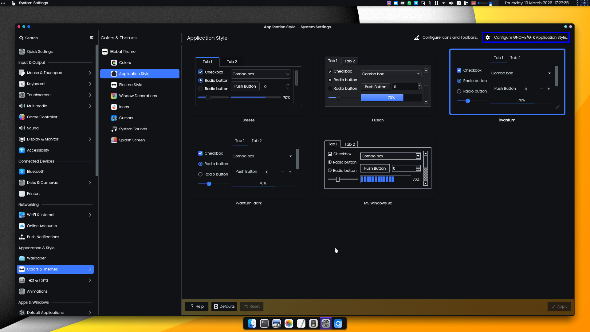
Task: Launch the terminal from the dock
Action: click(x=264, y=323)
